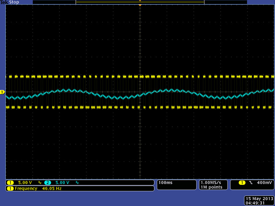Click the 15 May 2013 date readout
The image size is (275, 206).
[x=258, y=198]
